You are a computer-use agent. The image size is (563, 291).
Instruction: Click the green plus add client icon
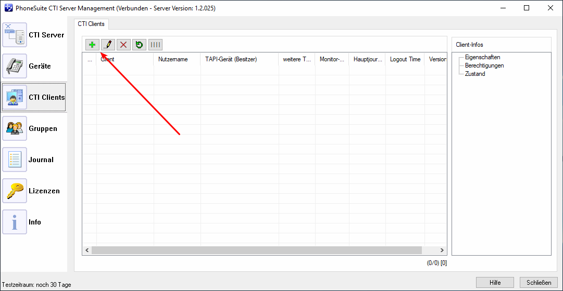point(92,45)
